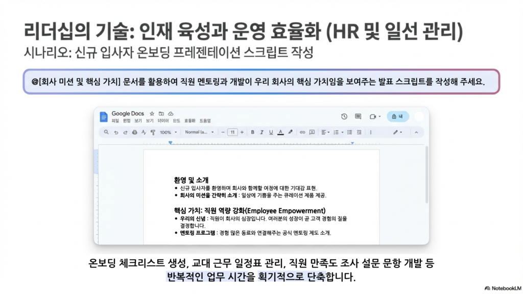Toggle underline formatting
The image size is (523, 294).
271,132
